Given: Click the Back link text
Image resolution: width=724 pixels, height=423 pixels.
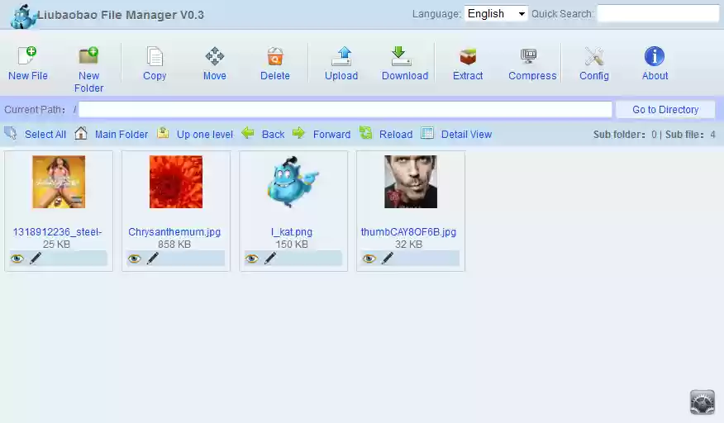Looking at the screenshot, I should tap(273, 135).
